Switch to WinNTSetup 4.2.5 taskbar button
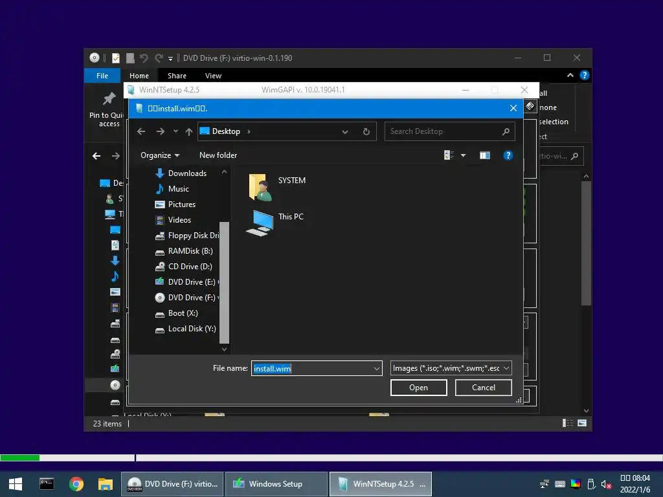The height and width of the screenshot is (497, 663). [381, 484]
